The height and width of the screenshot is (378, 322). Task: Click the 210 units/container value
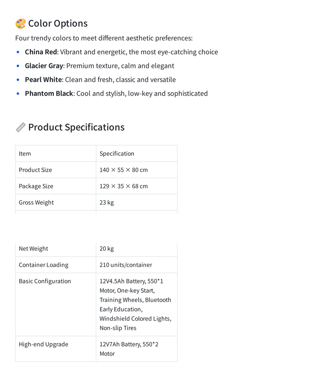tap(126, 265)
